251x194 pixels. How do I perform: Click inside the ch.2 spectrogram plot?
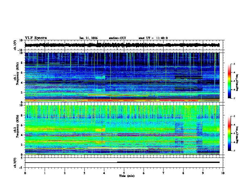[x=122, y=130]
